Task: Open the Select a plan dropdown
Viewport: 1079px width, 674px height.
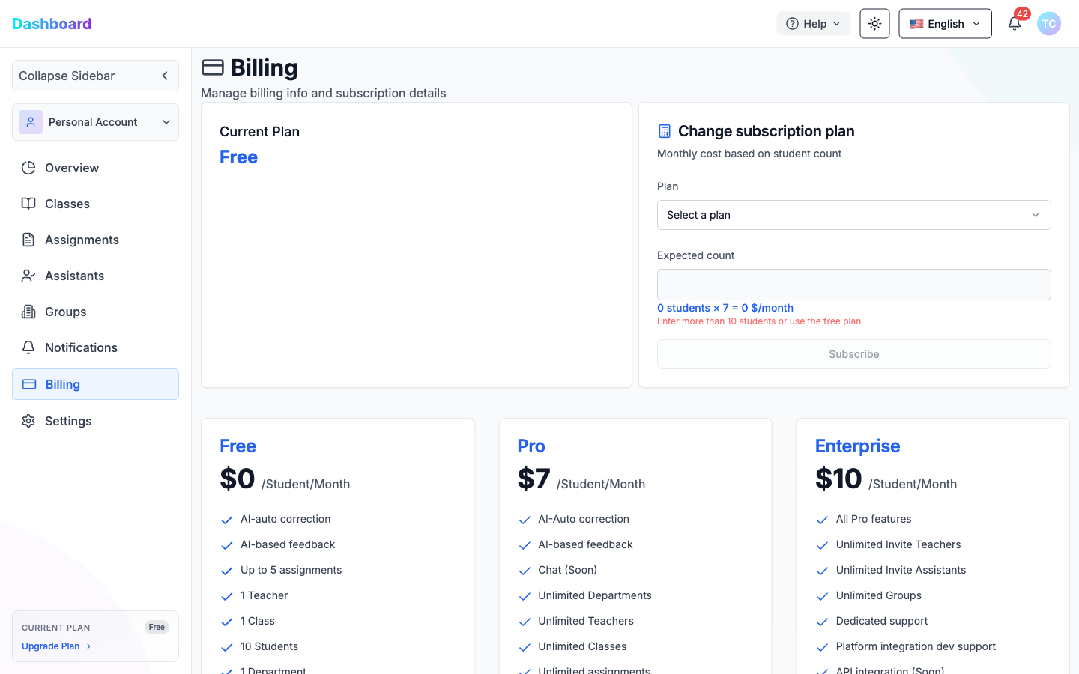Action: [853, 215]
